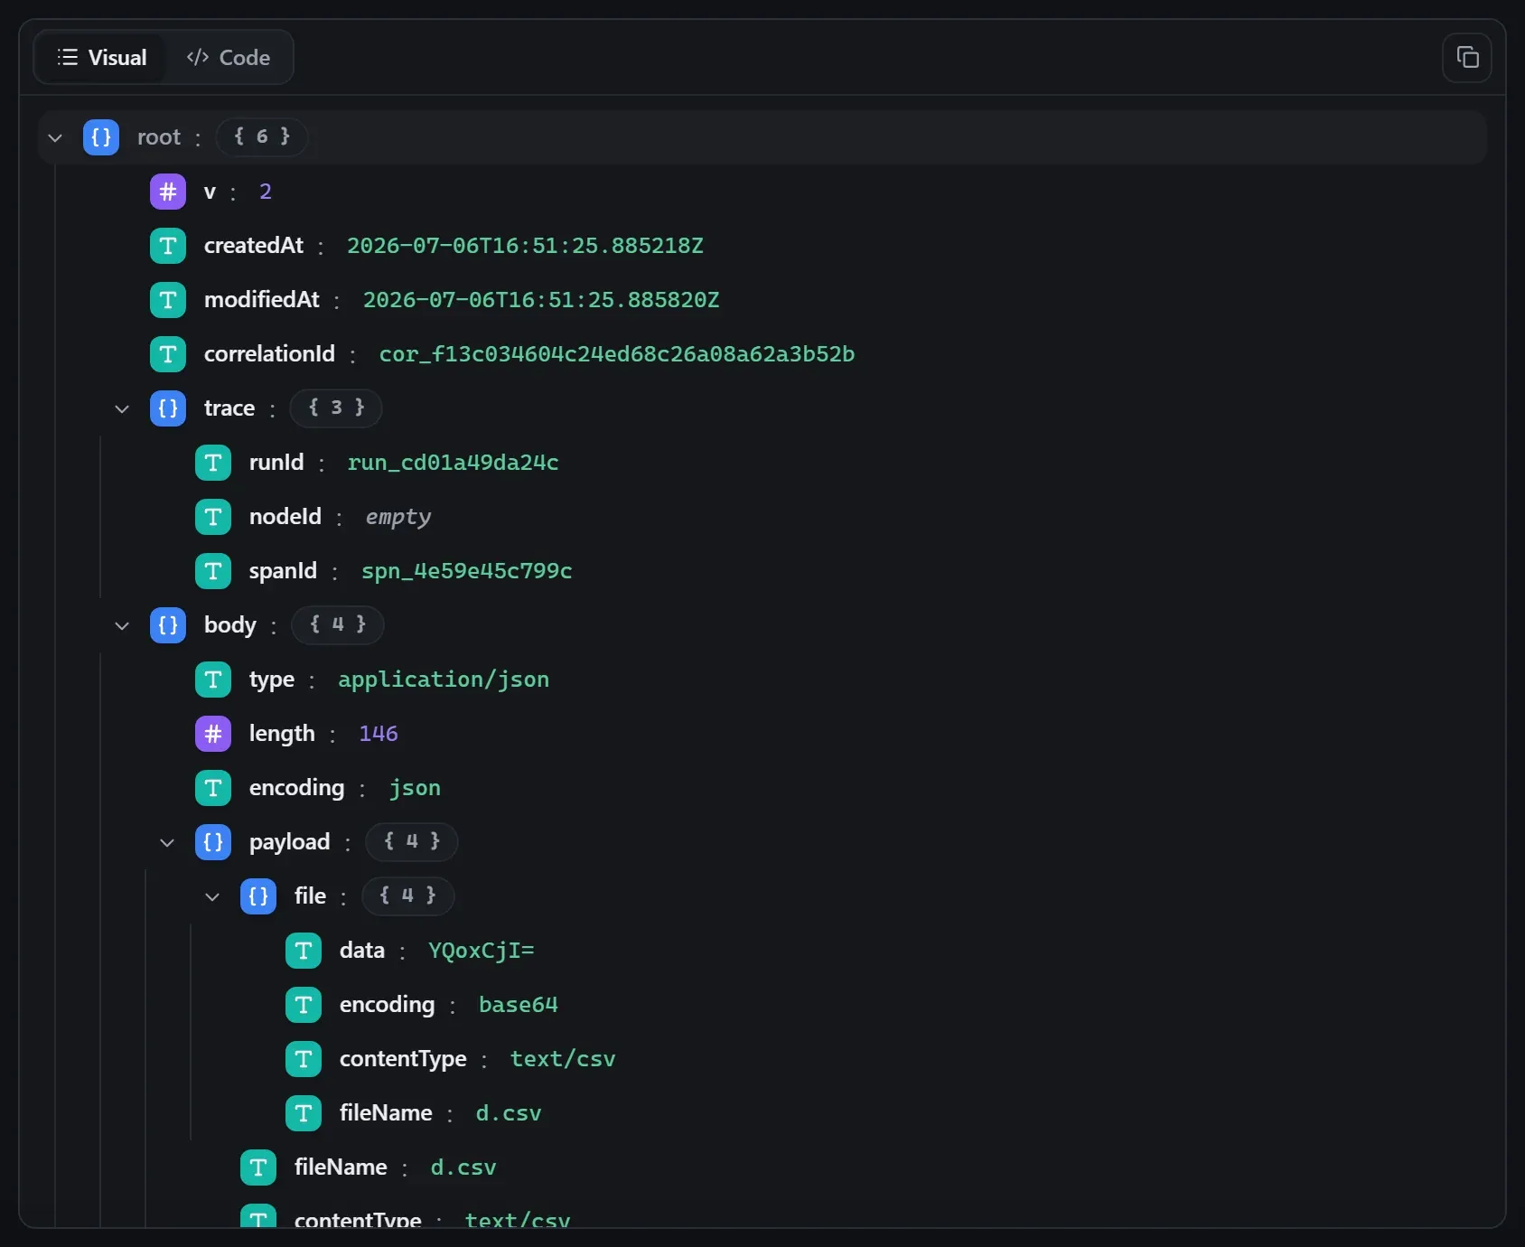Collapse the payload object chevron
Viewport: 1525px width, 1247px height.
pyautogui.click(x=167, y=842)
